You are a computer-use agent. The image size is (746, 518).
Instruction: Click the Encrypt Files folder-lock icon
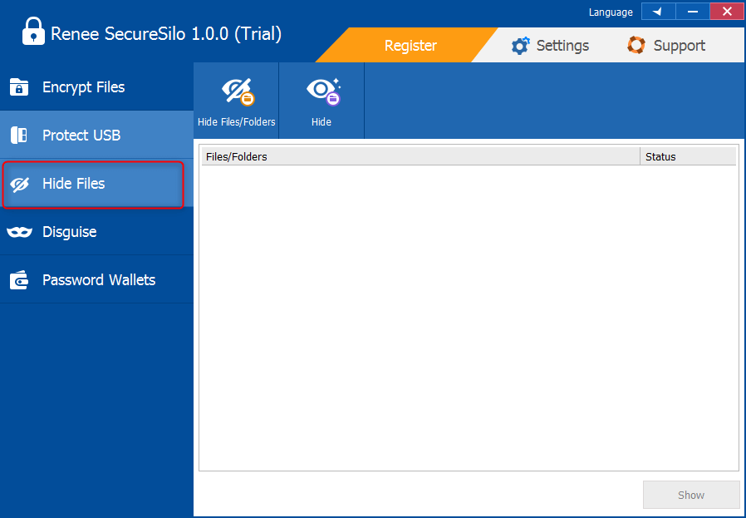coord(19,87)
